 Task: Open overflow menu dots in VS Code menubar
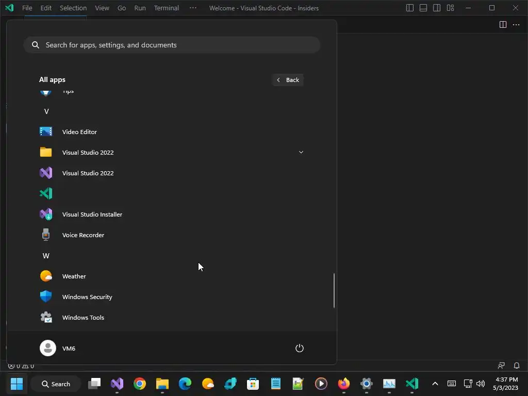coord(193,8)
